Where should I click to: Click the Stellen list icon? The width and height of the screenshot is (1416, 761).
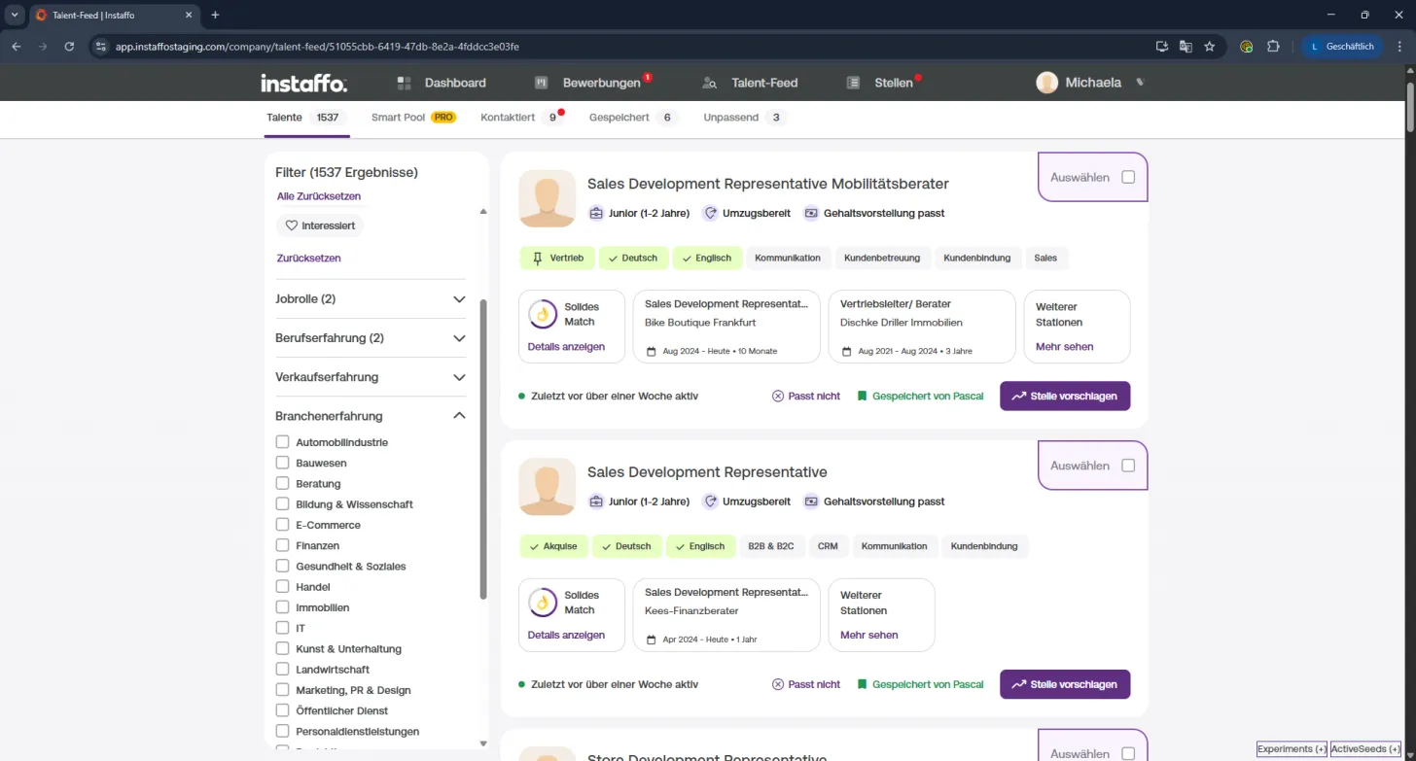coord(854,83)
